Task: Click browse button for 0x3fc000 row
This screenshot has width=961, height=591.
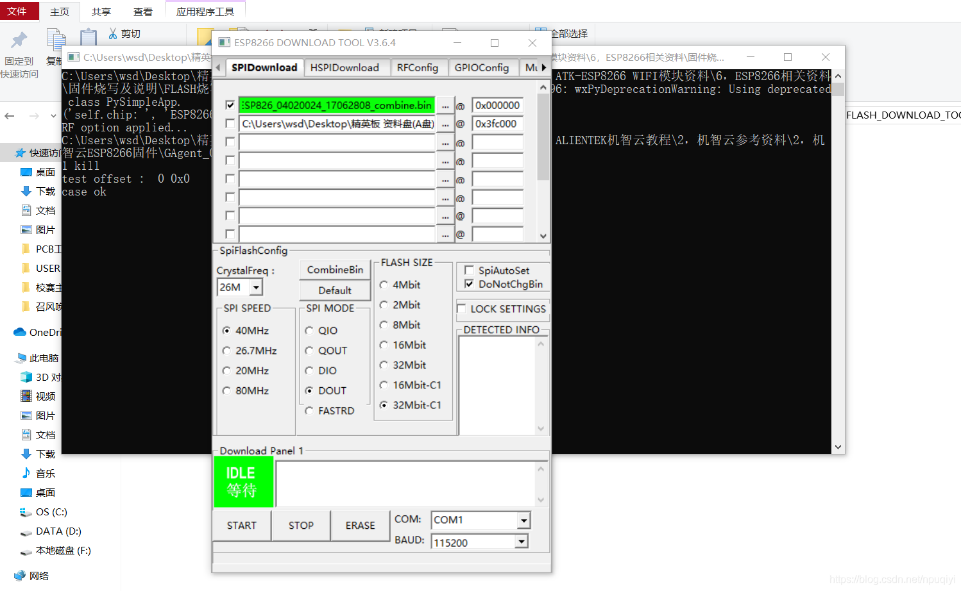Action: point(445,124)
